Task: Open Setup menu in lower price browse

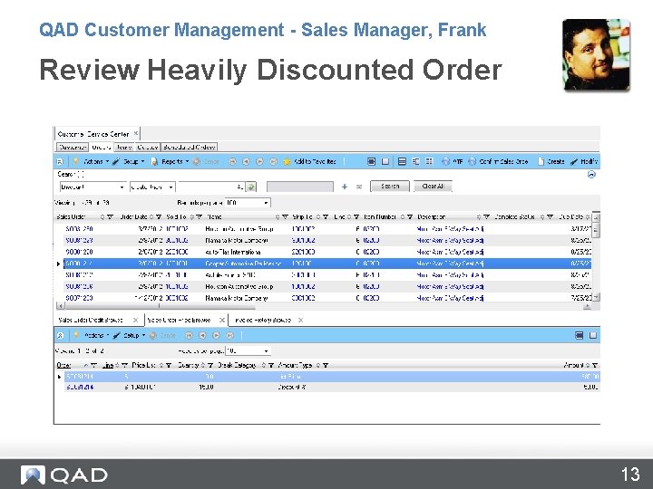Action: [x=129, y=335]
